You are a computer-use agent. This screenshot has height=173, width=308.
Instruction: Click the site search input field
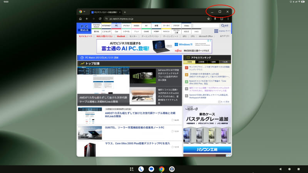click(206, 26)
